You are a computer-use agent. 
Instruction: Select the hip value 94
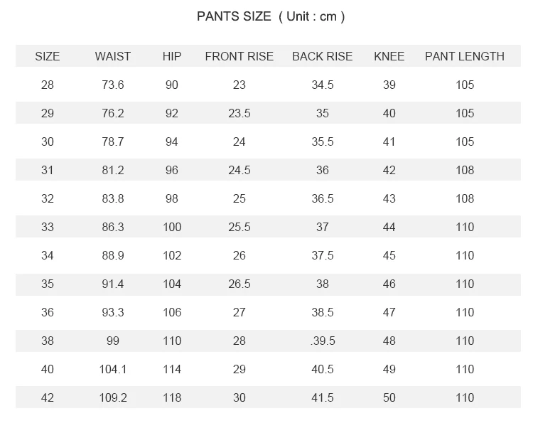(x=172, y=141)
